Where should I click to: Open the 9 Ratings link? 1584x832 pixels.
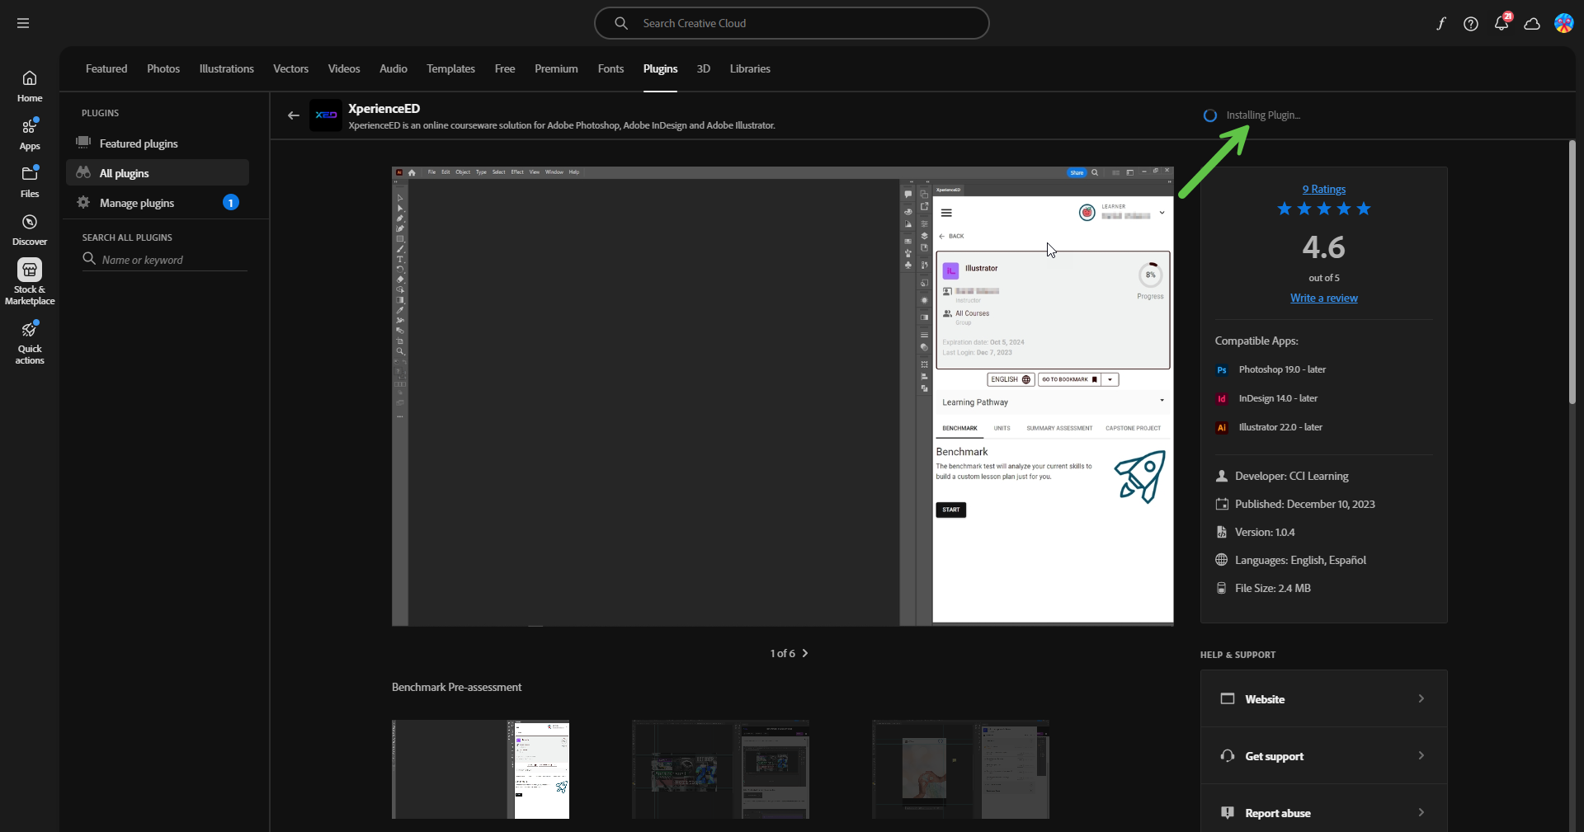point(1323,190)
